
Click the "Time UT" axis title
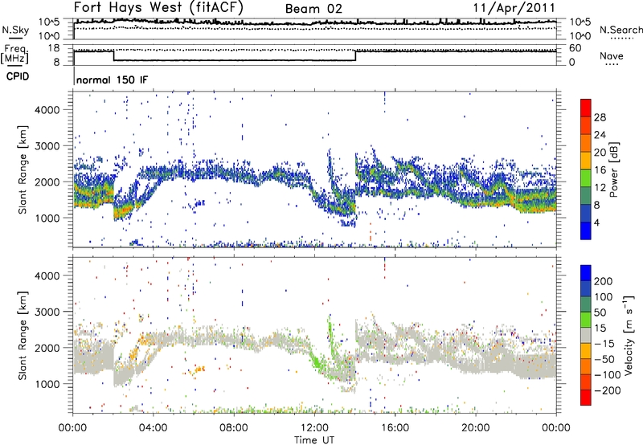pos(314,440)
